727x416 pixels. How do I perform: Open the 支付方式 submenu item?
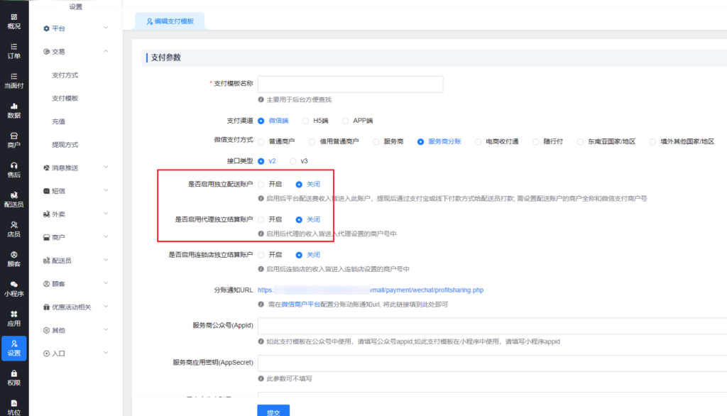[65, 75]
